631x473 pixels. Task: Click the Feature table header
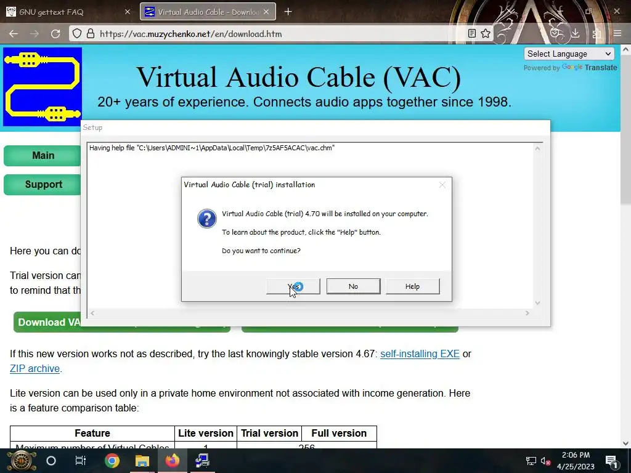tap(92, 433)
